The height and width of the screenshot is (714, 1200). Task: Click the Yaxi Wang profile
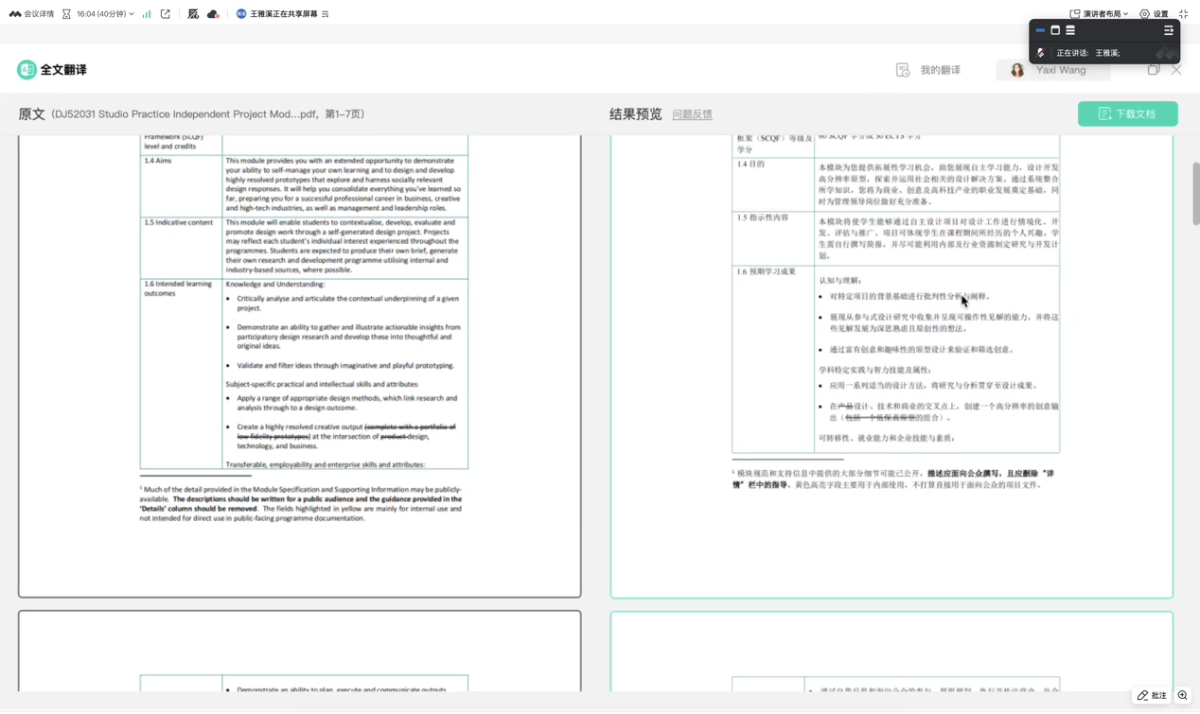pos(1052,70)
